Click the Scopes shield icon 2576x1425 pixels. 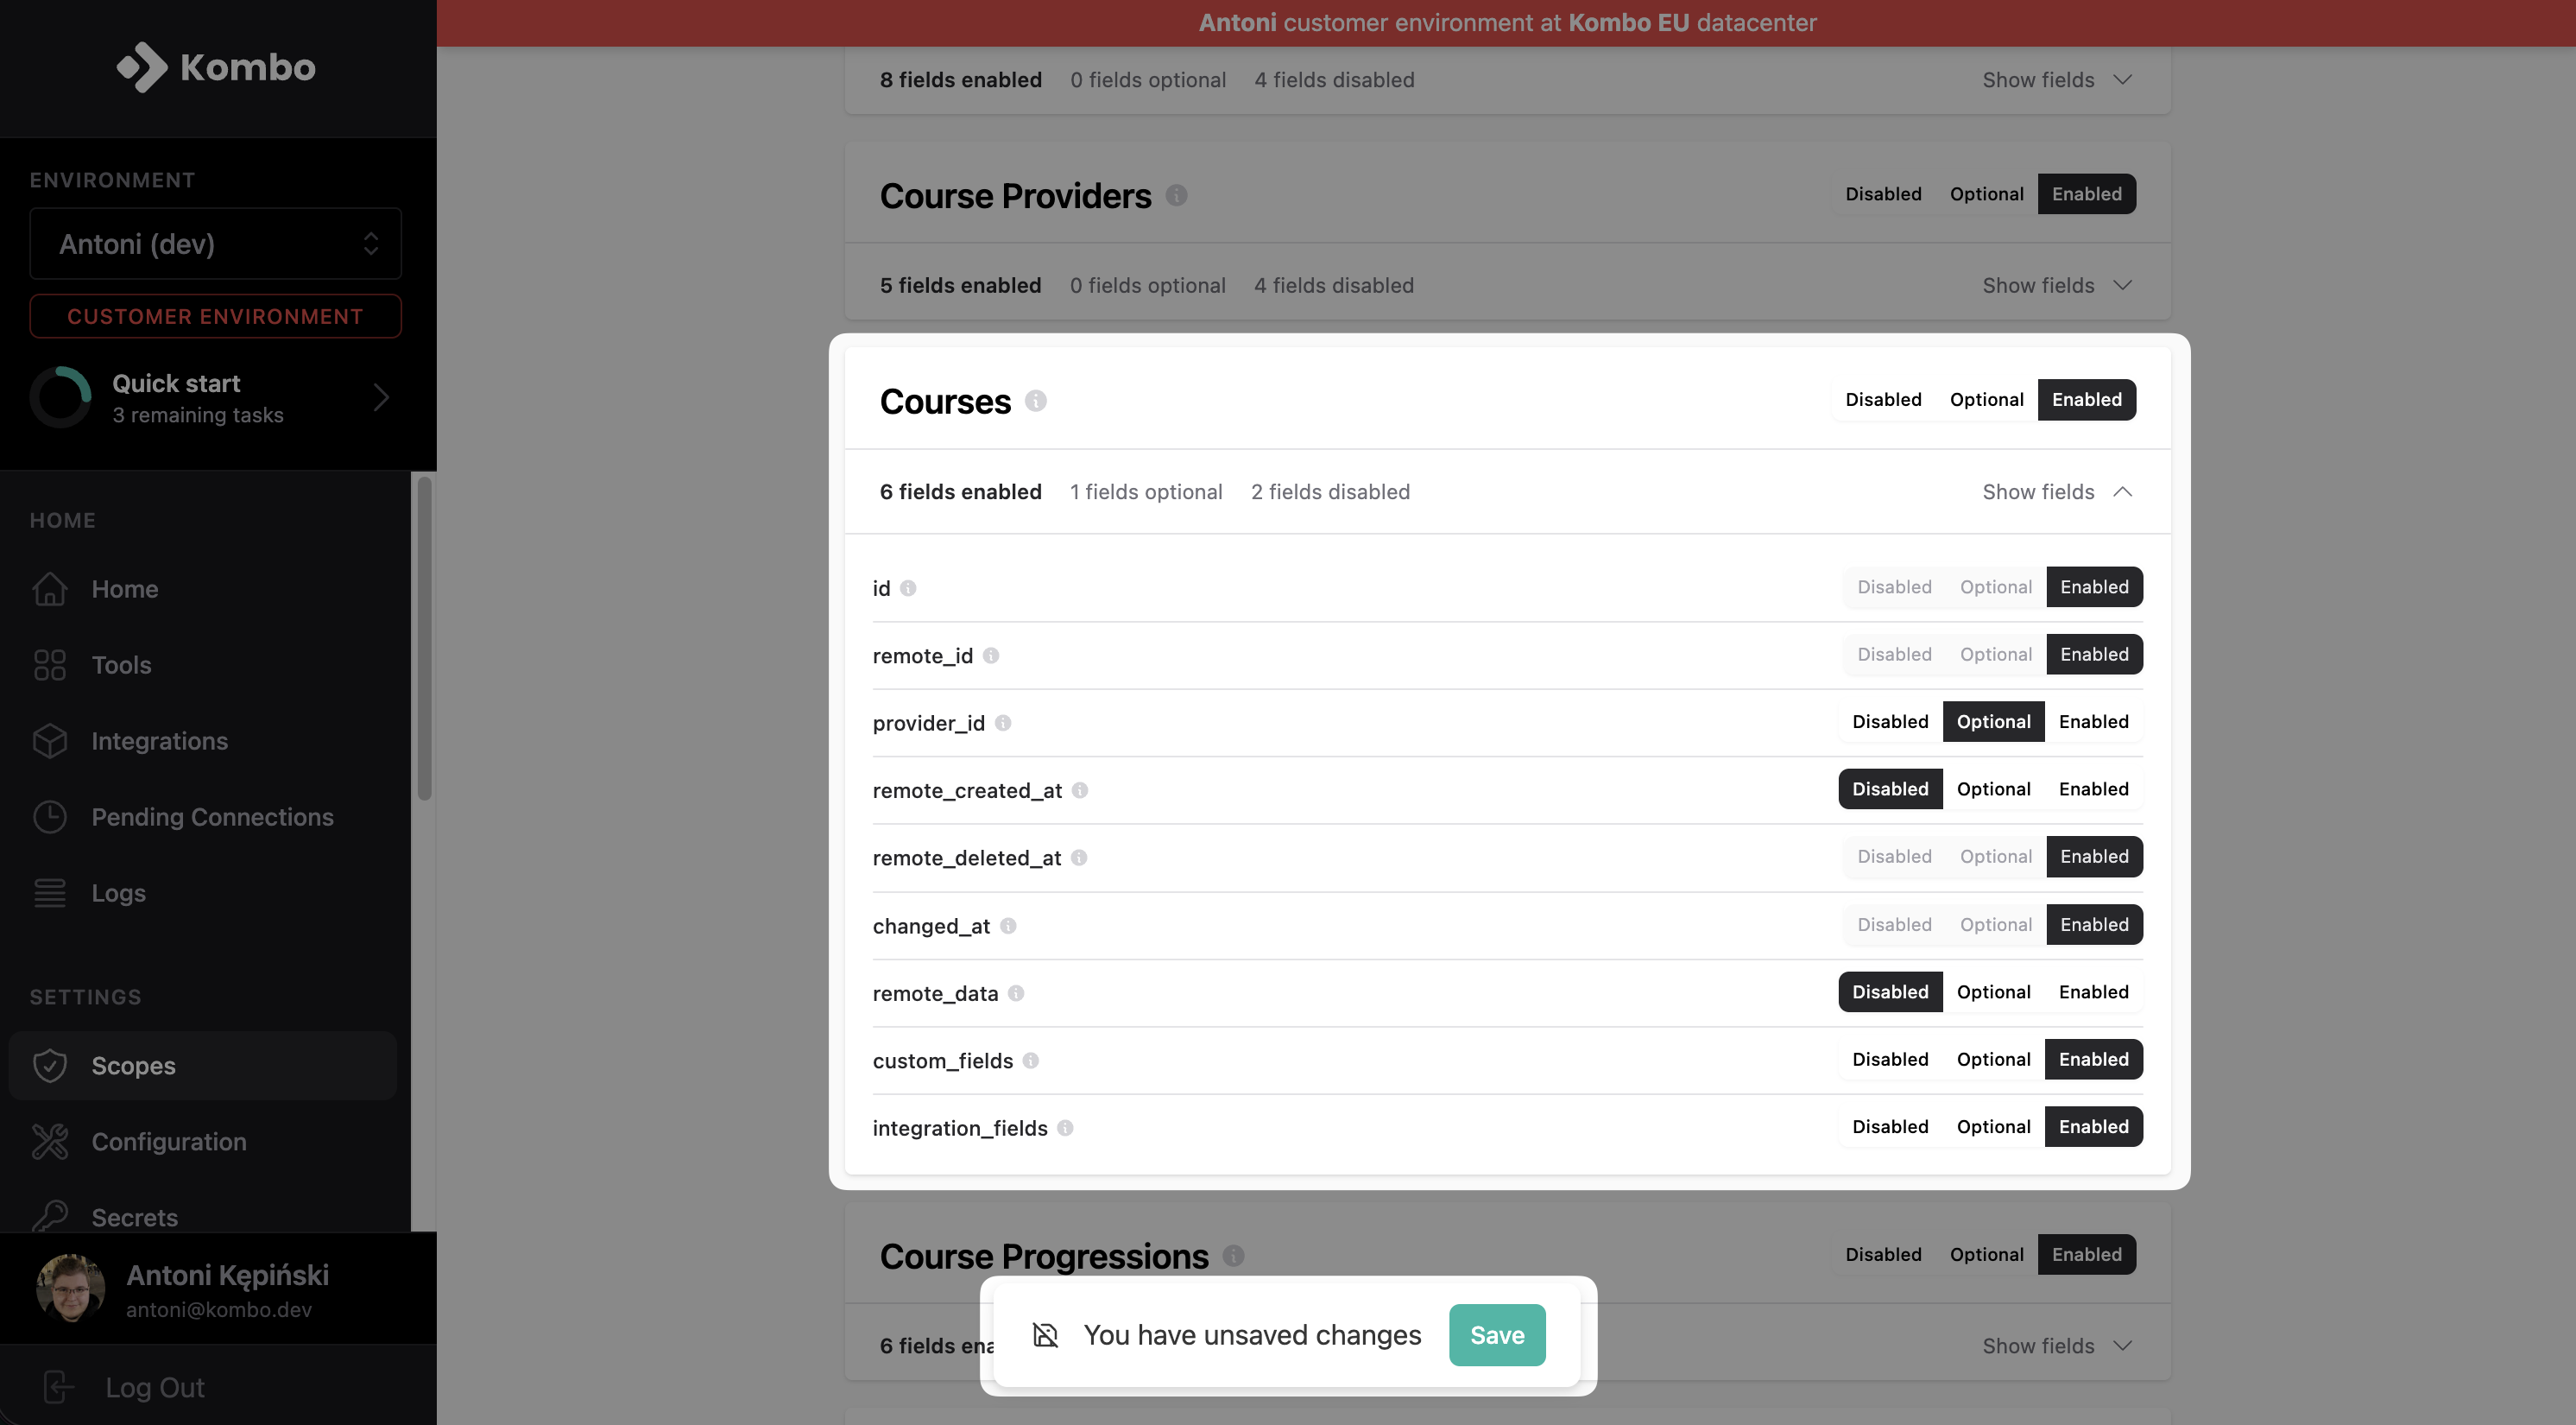[x=50, y=1065]
